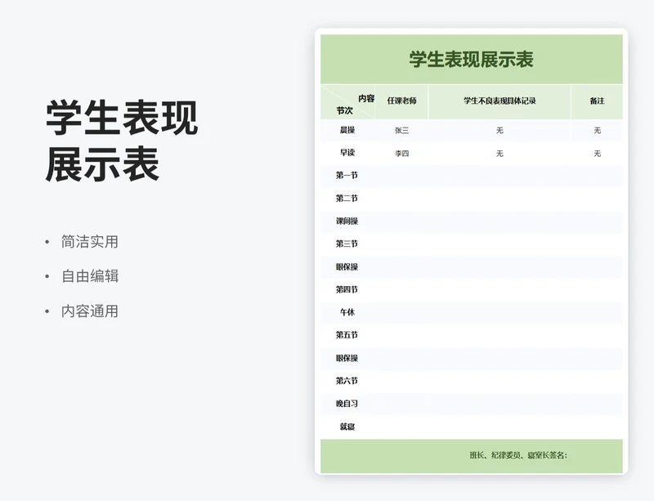Image resolution: width=654 pixels, height=501 pixels.
Task: Select the 学生不良表现具体记录 column header
Action: [x=499, y=101]
